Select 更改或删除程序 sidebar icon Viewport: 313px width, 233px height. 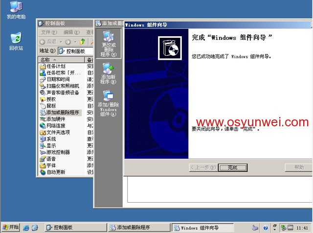click(109, 44)
